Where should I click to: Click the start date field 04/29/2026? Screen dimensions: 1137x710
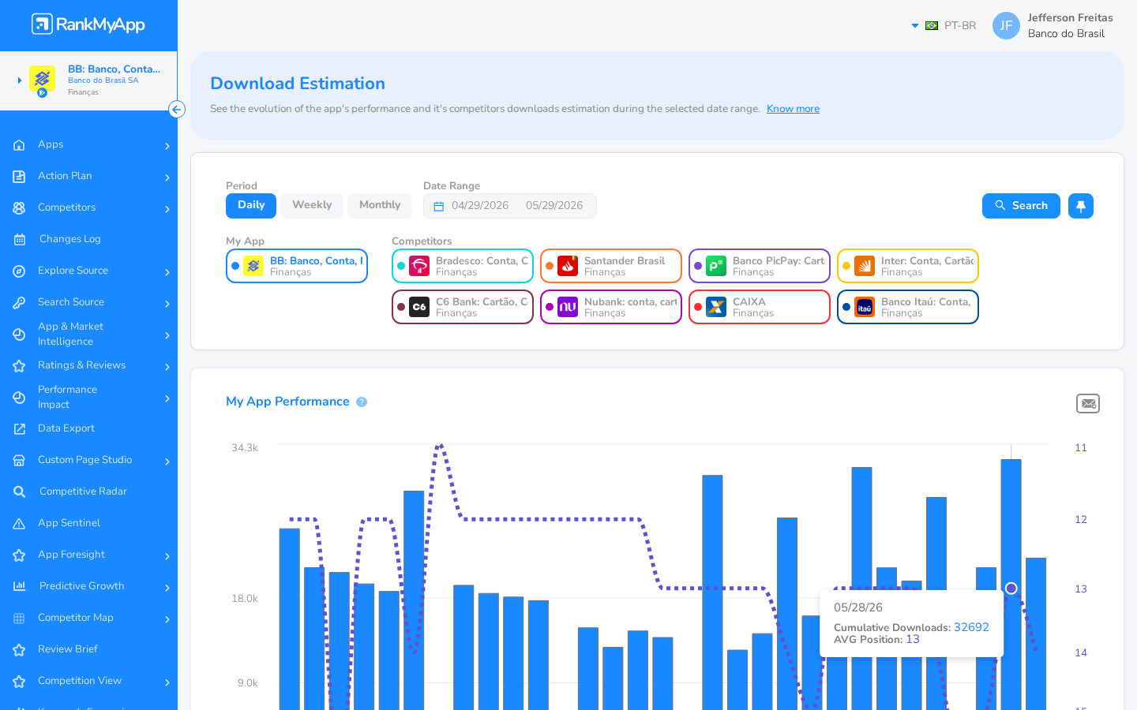(480, 206)
